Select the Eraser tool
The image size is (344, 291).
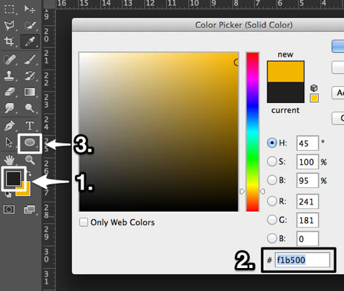[9, 92]
